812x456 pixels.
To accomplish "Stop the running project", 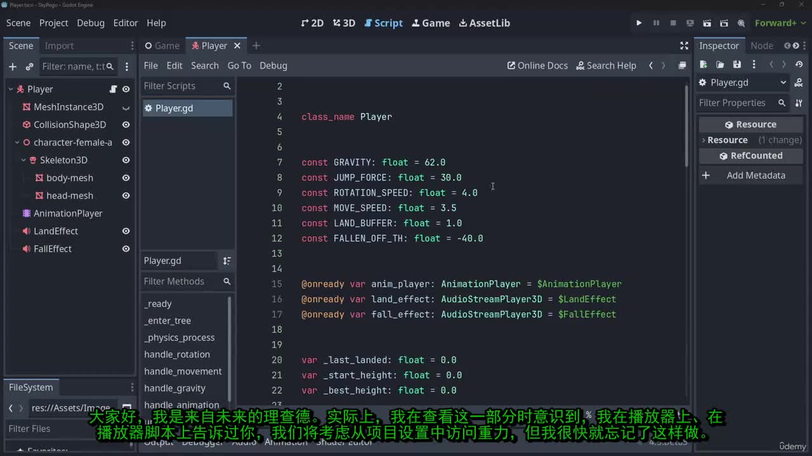I will [x=673, y=23].
